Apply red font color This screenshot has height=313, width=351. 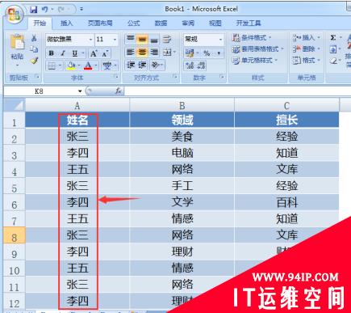point(88,66)
